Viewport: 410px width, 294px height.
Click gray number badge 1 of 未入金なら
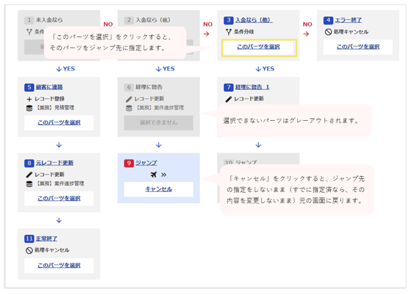29,20
